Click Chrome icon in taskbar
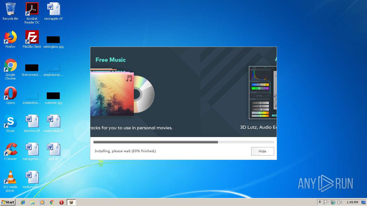367x206 pixels. coord(52,202)
